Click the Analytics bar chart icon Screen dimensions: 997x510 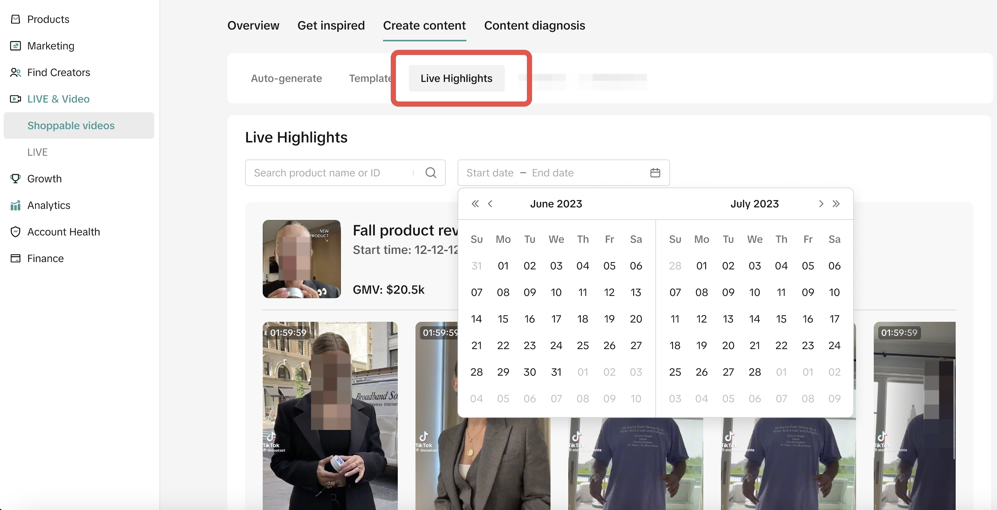[x=15, y=205]
